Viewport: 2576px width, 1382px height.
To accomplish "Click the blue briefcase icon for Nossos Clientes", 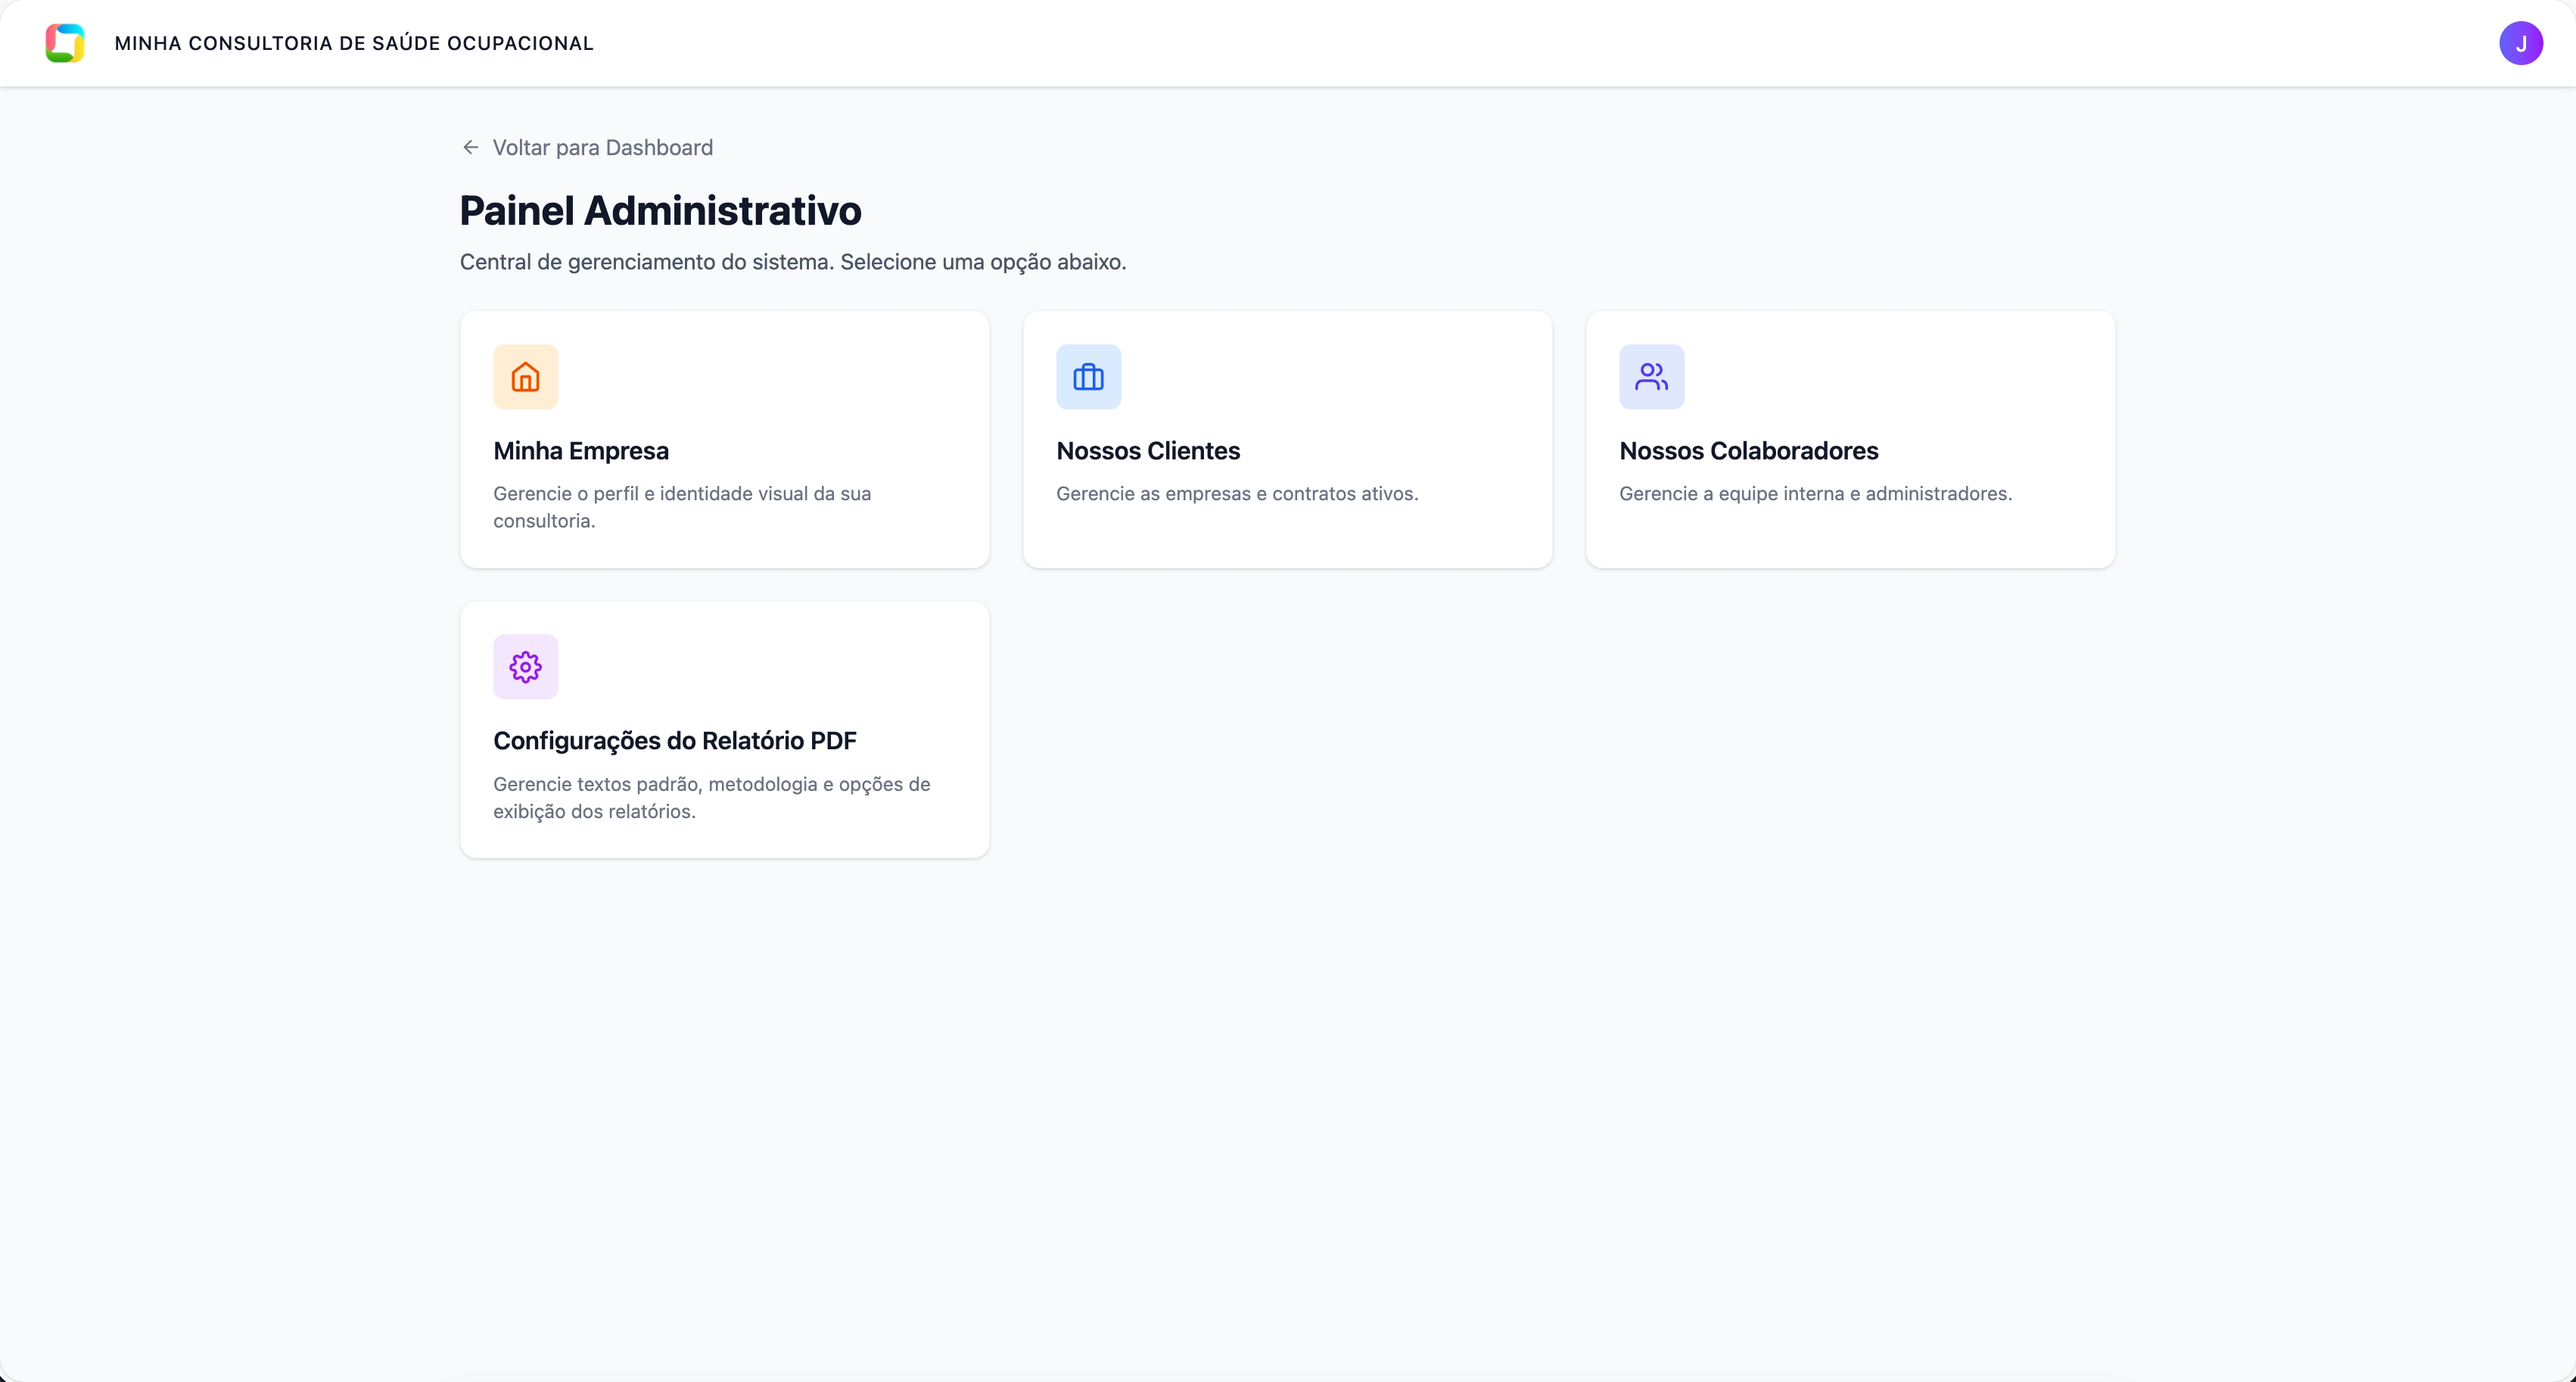I will coord(1088,377).
